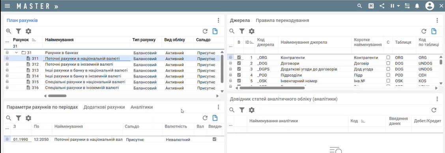The image size is (445, 153).
Task: Click Рахунок filter field containing 31
Action: tap(27, 46)
